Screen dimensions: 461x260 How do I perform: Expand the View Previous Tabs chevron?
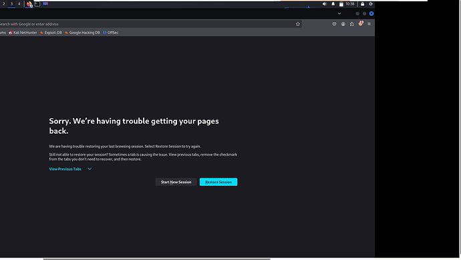[90, 169]
